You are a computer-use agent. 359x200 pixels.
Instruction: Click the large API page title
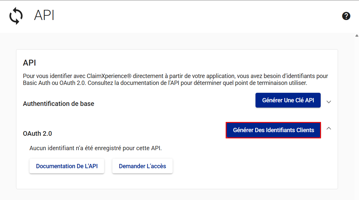click(x=44, y=16)
